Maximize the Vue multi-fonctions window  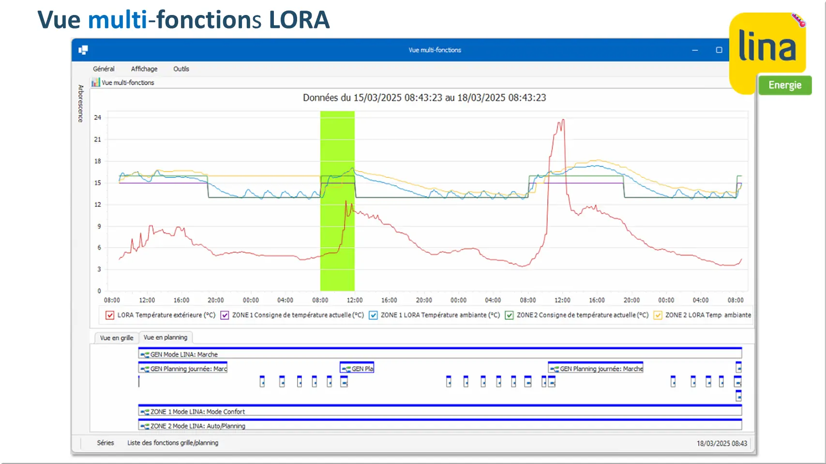[719, 50]
